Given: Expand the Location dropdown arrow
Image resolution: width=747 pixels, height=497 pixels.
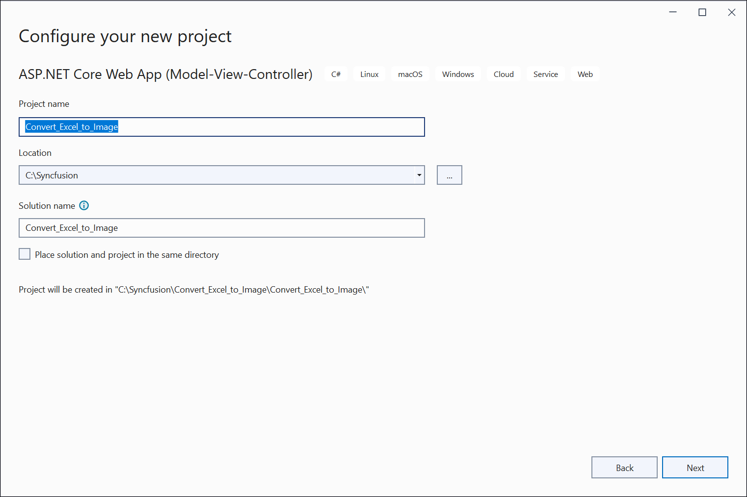Looking at the screenshot, I should pos(419,175).
